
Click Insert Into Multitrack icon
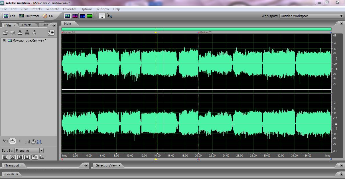(20, 33)
